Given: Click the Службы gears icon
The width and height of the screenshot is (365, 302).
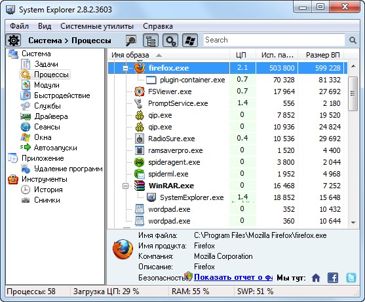Looking at the screenshot, I should coord(26,106).
